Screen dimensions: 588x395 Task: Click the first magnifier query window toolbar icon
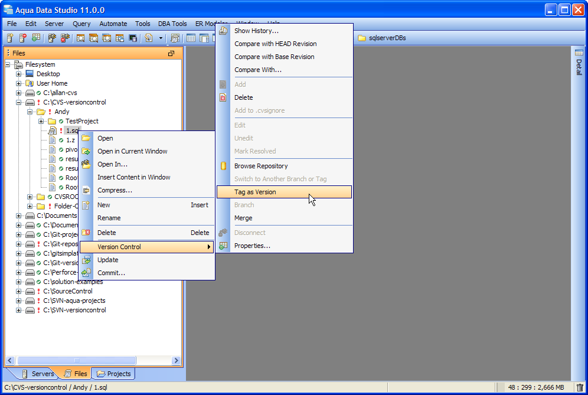80,38
